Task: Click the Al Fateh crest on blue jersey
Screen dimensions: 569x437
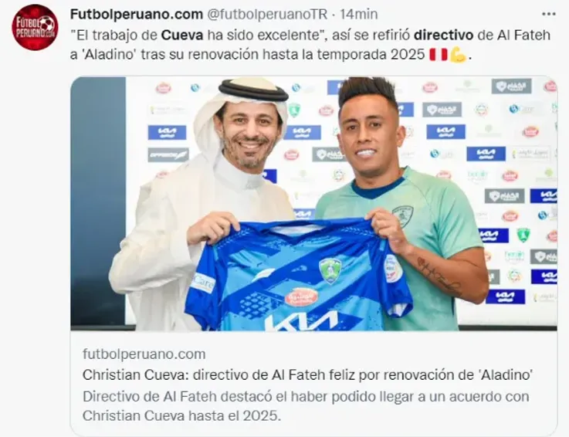Action: point(329,271)
